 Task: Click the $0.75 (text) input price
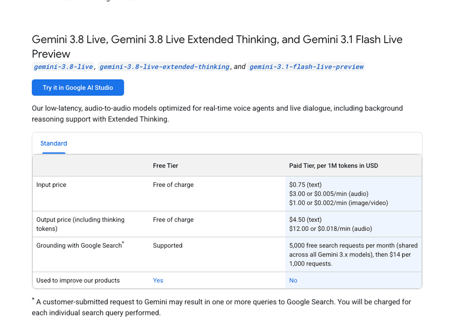[x=305, y=185]
